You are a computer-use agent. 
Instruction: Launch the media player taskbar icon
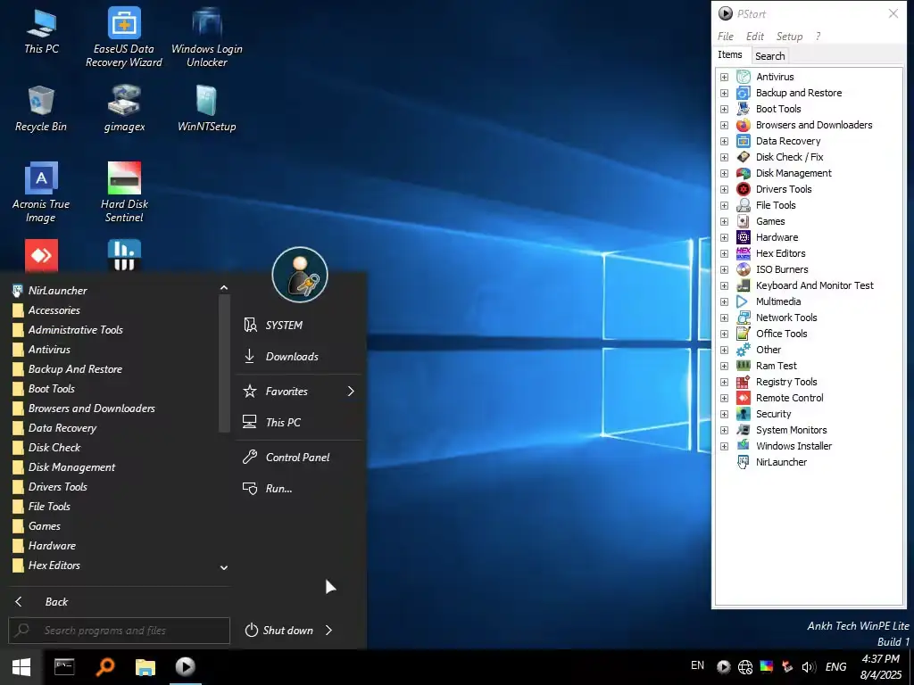tap(185, 666)
